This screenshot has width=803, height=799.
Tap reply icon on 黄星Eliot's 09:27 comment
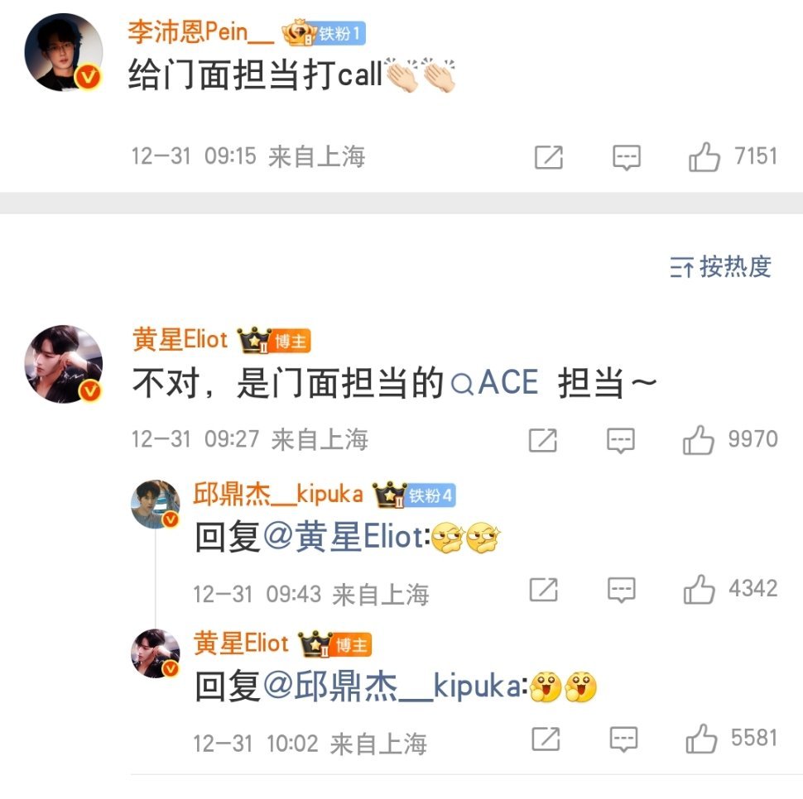coord(621,440)
